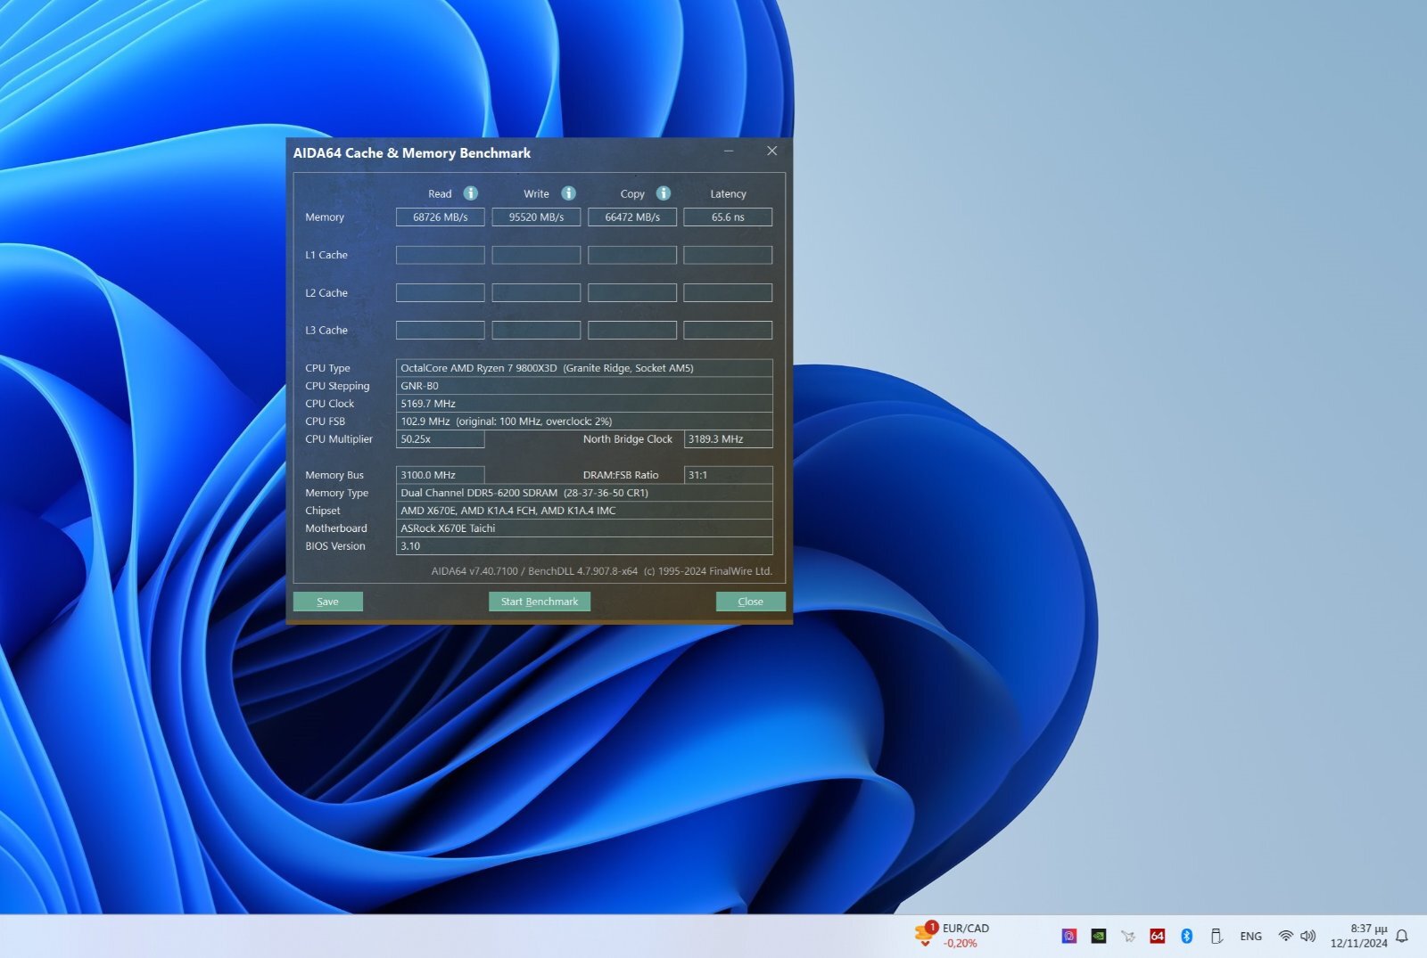Click the CPU FSB value 102.9 MHz
The image size is (1427, 958).
tap(584, 422)
